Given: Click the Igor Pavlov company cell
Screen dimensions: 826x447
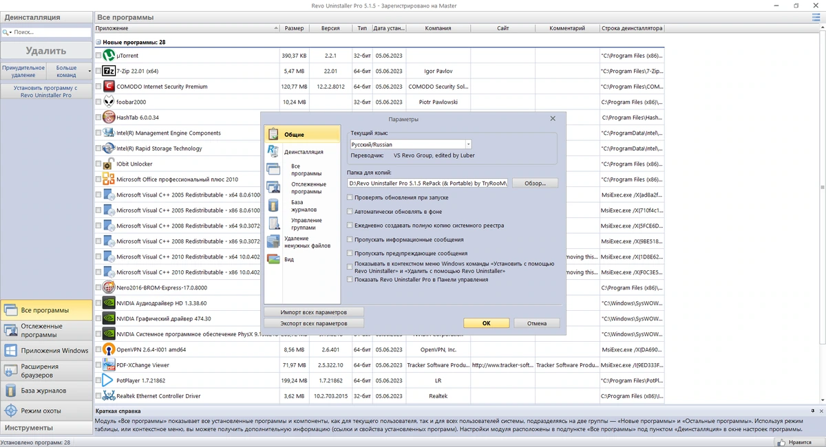Looking at the screenshot, I should coord(438,71).
